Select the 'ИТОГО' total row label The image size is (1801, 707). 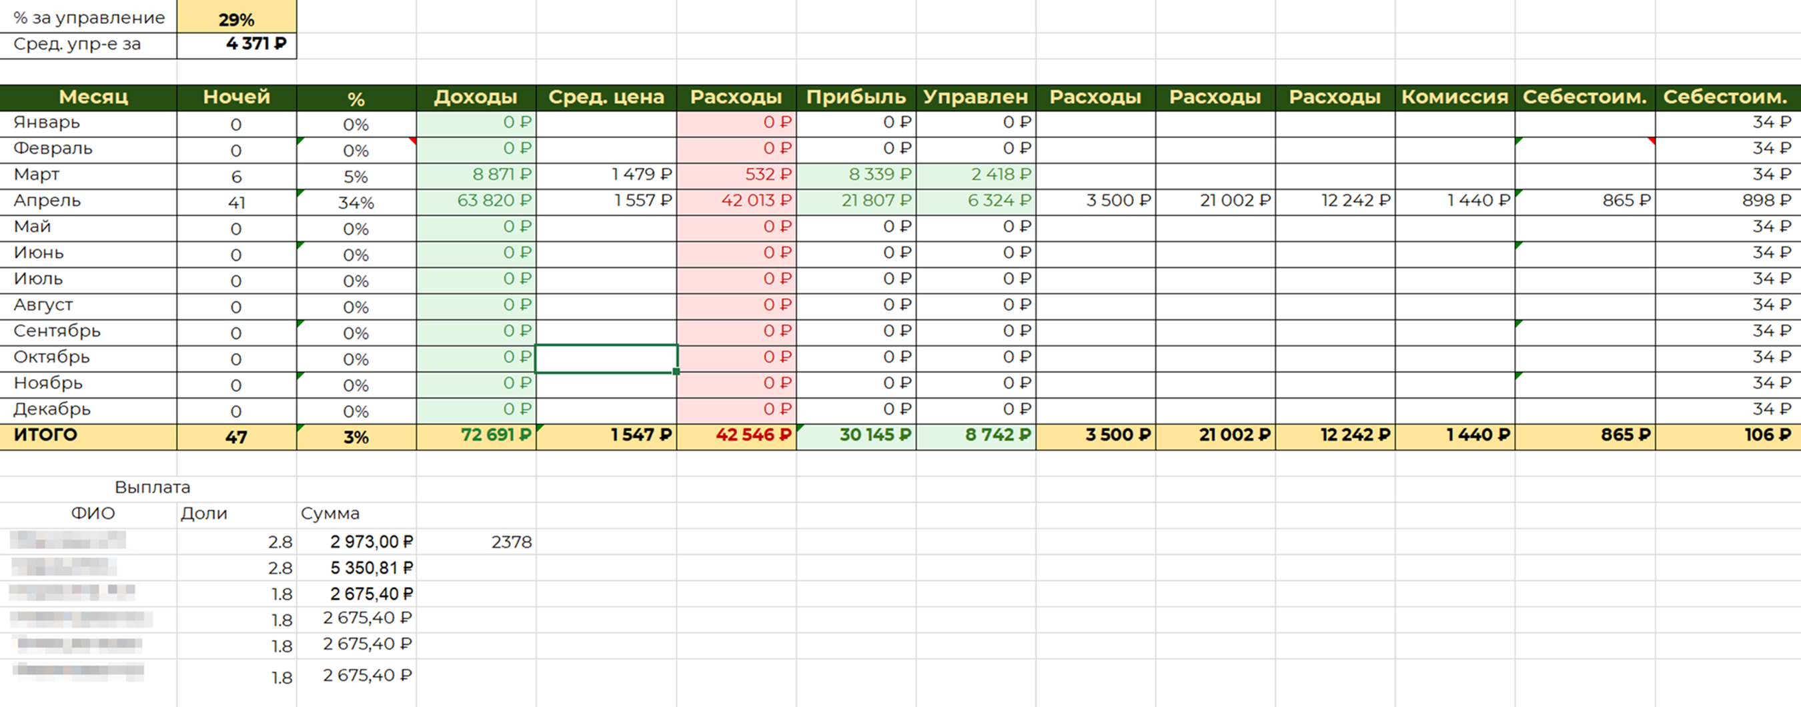[88, 436]
